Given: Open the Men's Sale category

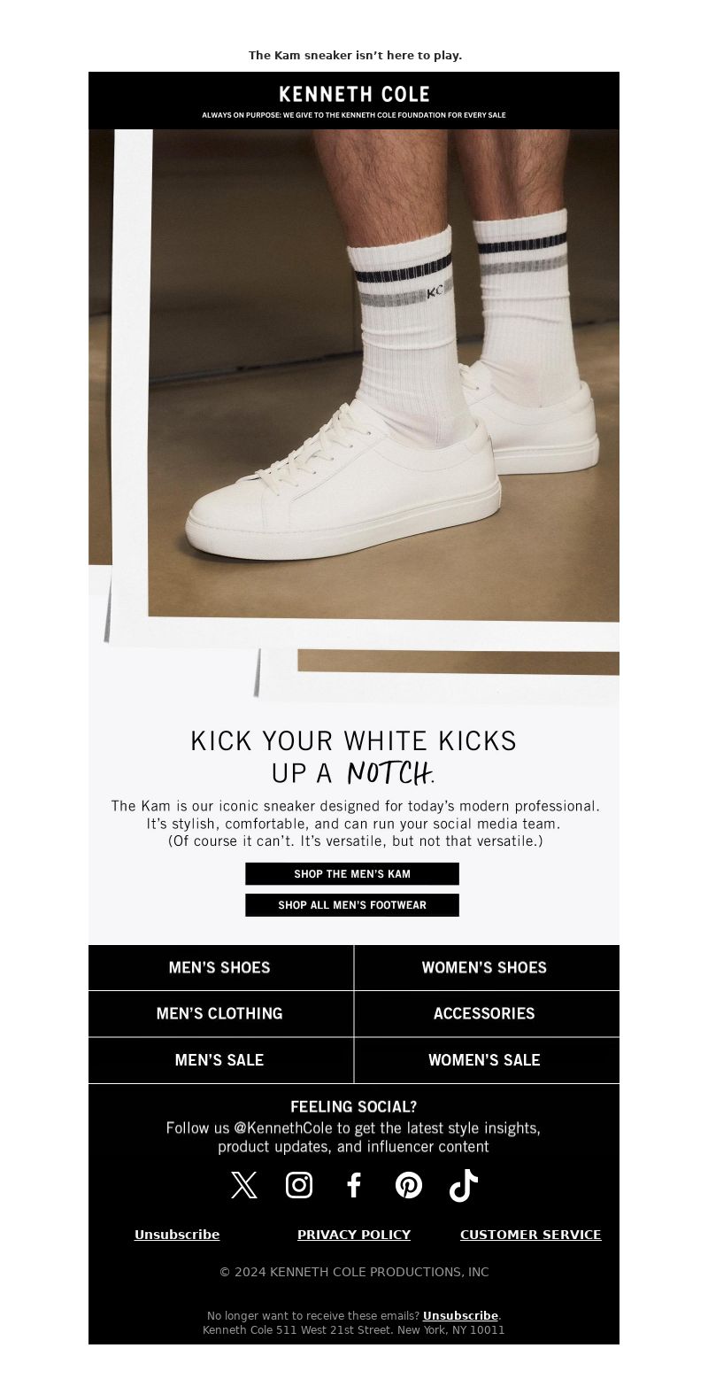Looking at the screenshot, I should pos(220,1060).
